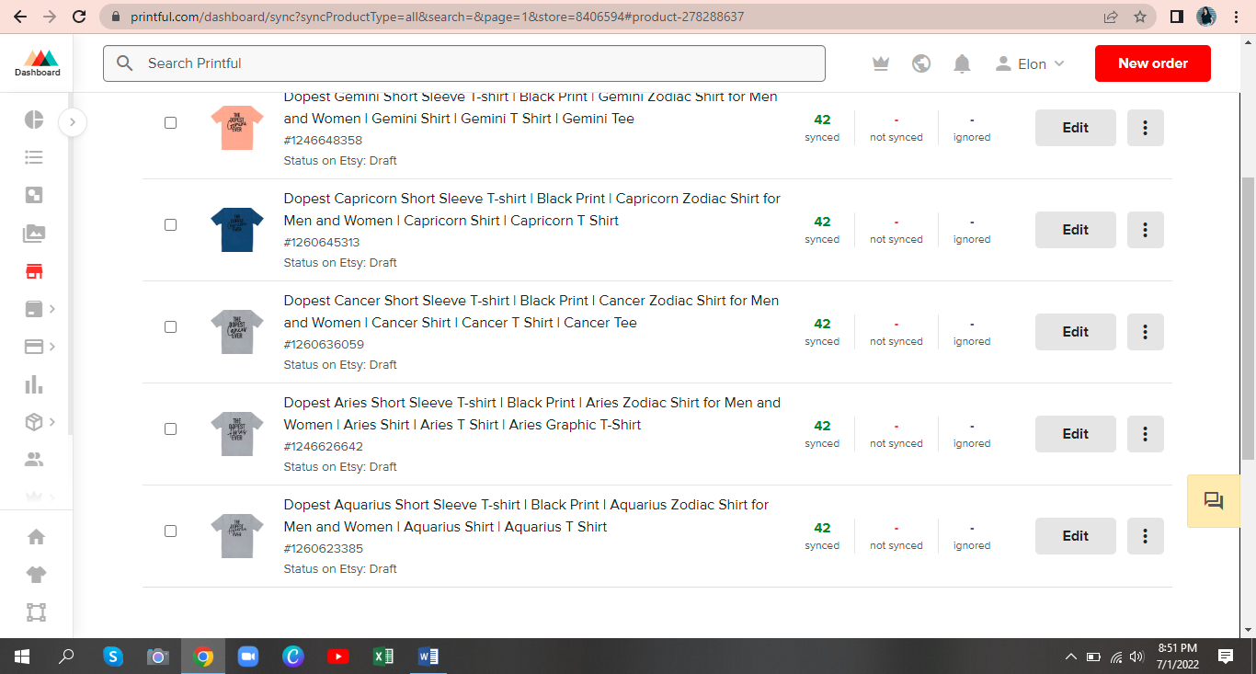Viewport: 1256px width, 674px height.
Task: Open the File library photos icon
Action: tap(34, 234)
